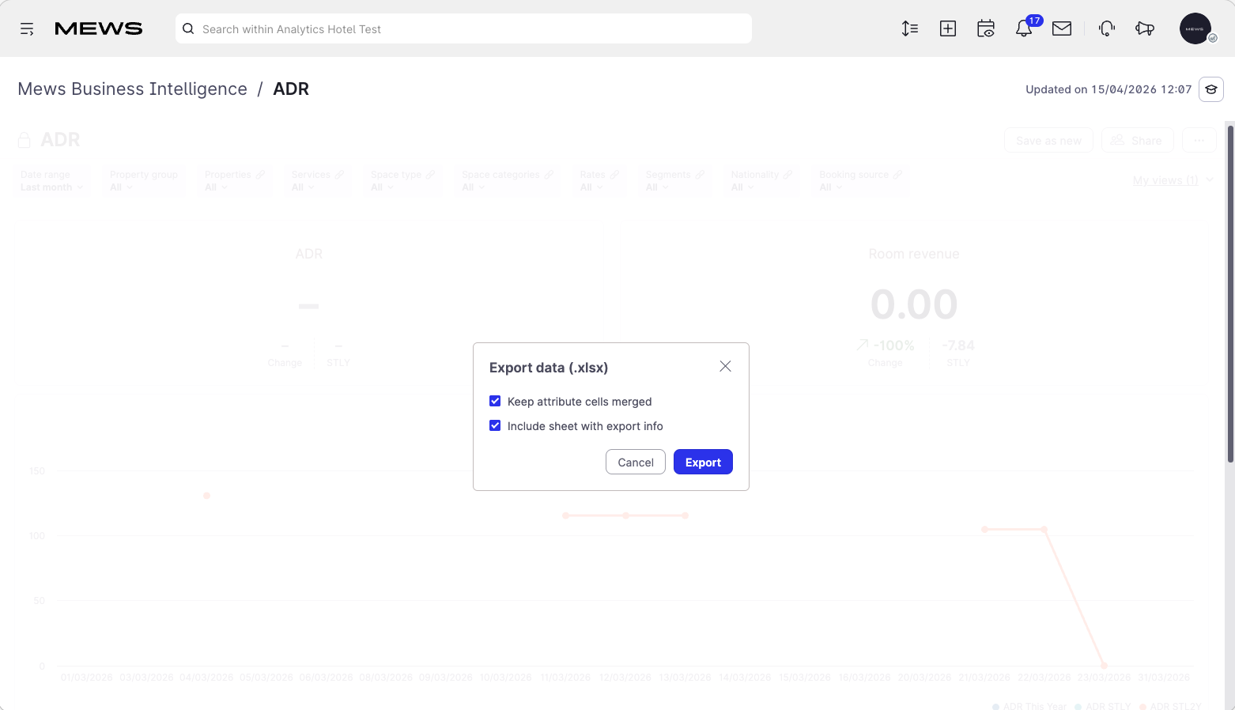The height and width of the screenshot is (710, 1235).
Task: Click the headset support icon
Action: click(x=1107, y=28)
